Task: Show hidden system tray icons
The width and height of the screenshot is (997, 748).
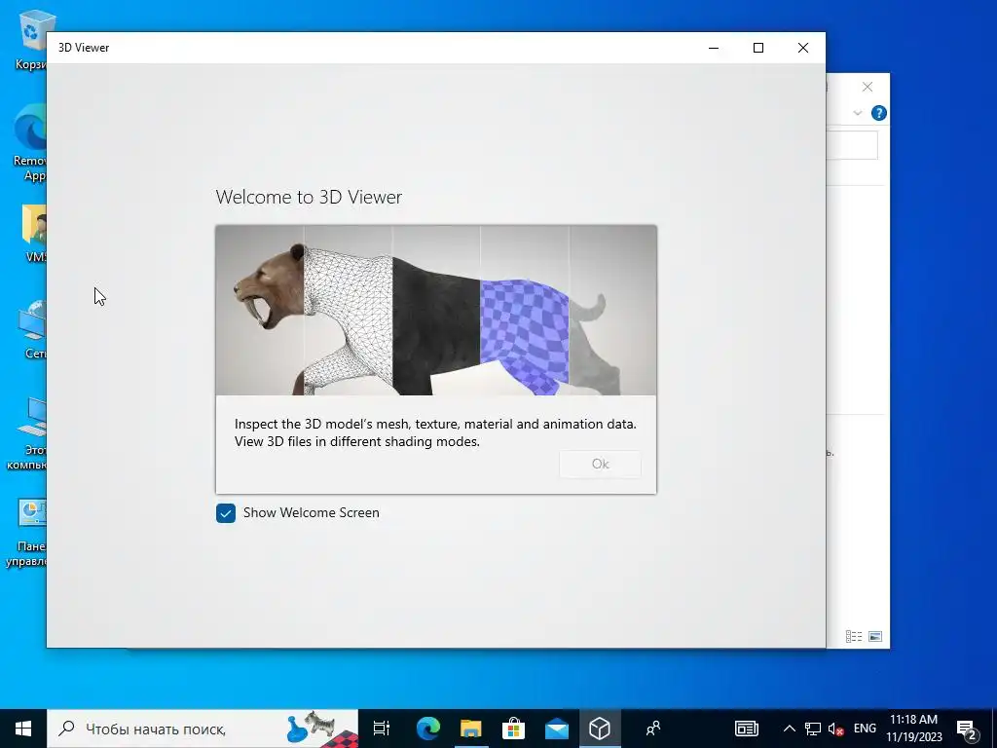Action: click(789, 729)
